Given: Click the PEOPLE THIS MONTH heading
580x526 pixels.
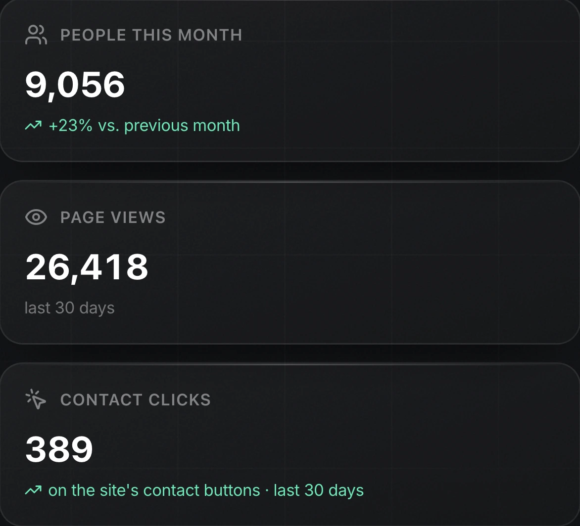Looking at the screenshot, I should [151, 35].
